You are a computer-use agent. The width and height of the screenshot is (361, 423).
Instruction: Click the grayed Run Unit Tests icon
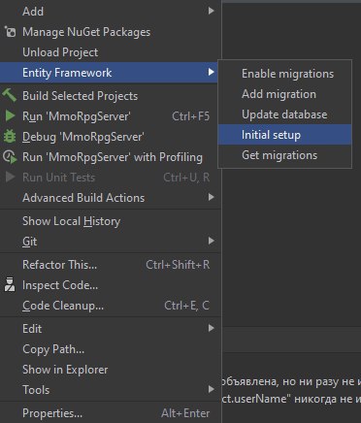pyautogui.click(x=10, y=177)
